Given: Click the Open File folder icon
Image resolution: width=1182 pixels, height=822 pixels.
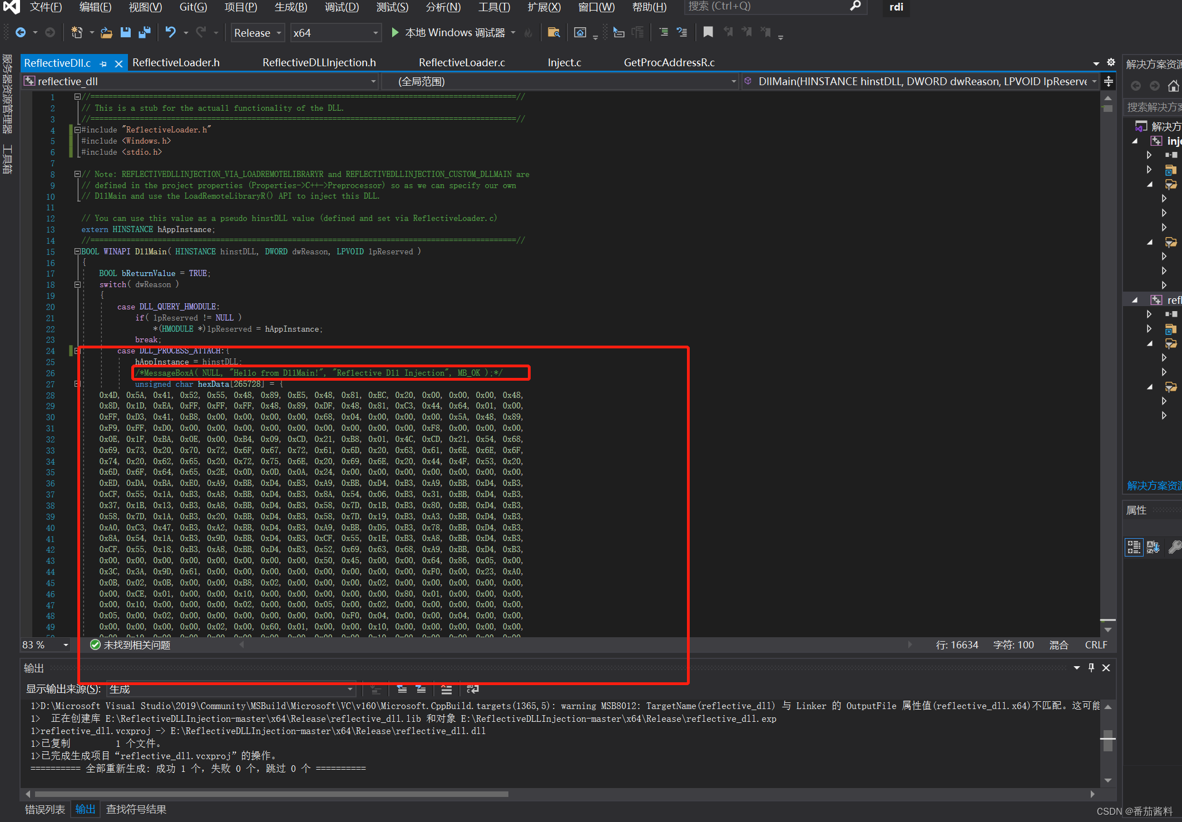Looking at the screenshot, I should click(106, 32).
